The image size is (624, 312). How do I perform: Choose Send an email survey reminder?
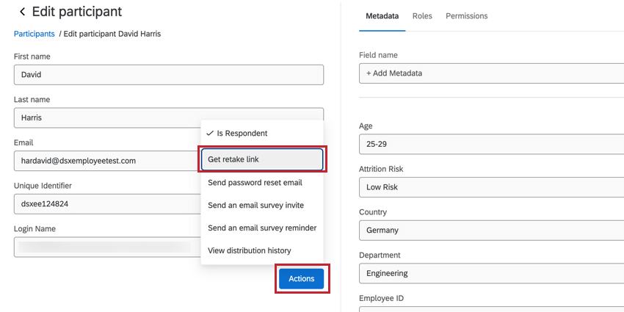[x=261, y=228]
